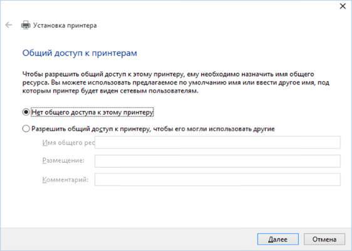Click the description paragraph about shared resource name
The image size is (352, 251).
[176, 83]
